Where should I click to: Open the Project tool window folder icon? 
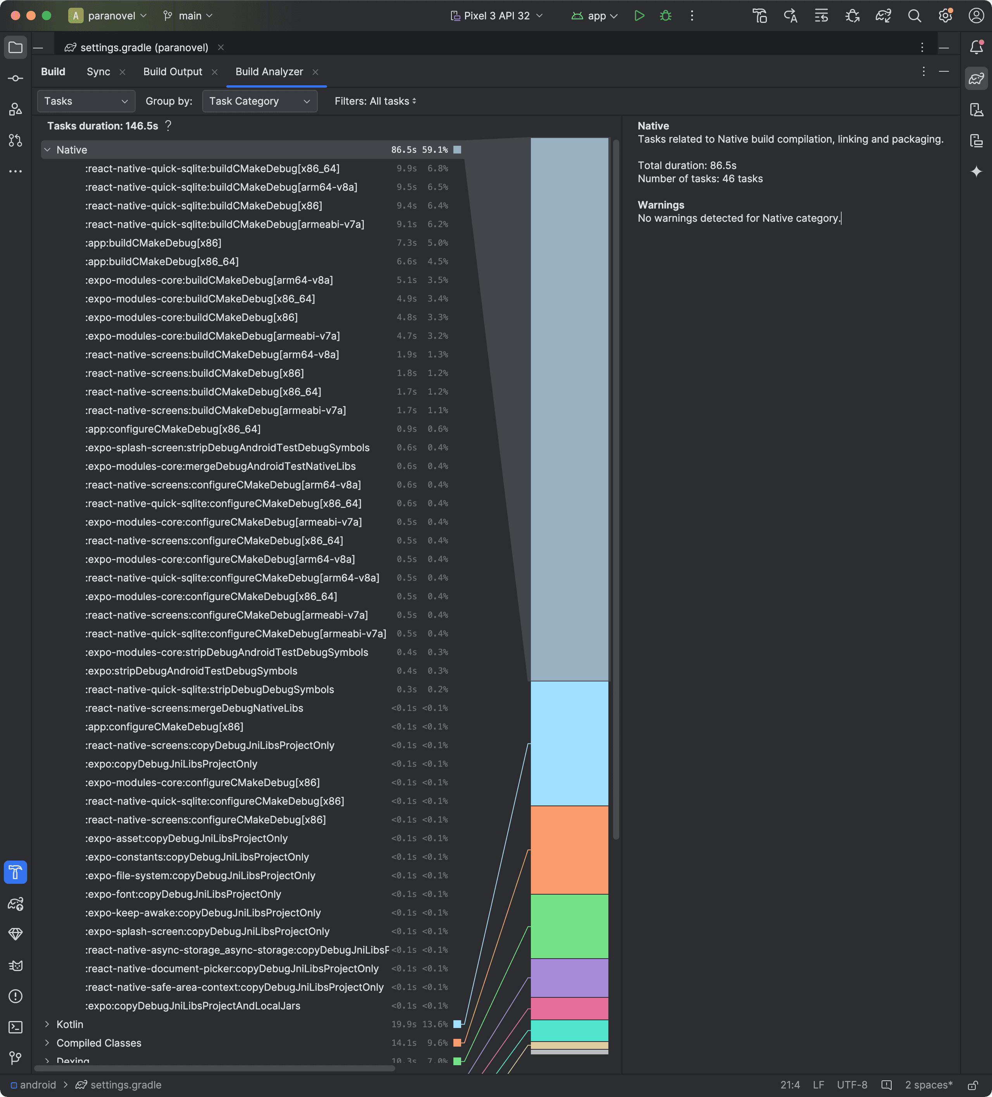tap(15, 47)
